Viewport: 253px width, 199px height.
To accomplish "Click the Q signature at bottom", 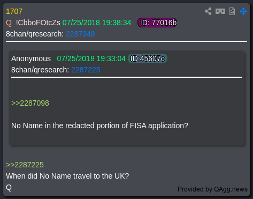I will point(9,188).
